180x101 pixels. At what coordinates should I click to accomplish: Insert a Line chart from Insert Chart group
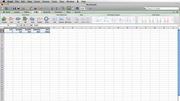pyautogui.click(x=11, y=20)
